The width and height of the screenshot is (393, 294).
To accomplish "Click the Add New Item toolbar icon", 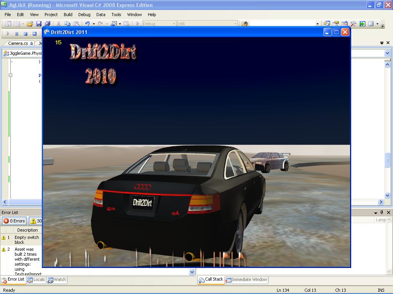I will [x=17, y=24].
